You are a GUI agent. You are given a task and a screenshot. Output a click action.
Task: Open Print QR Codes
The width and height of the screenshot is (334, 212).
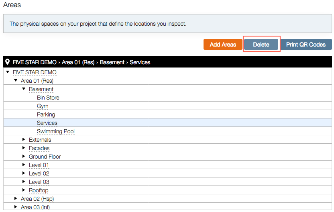306,45
